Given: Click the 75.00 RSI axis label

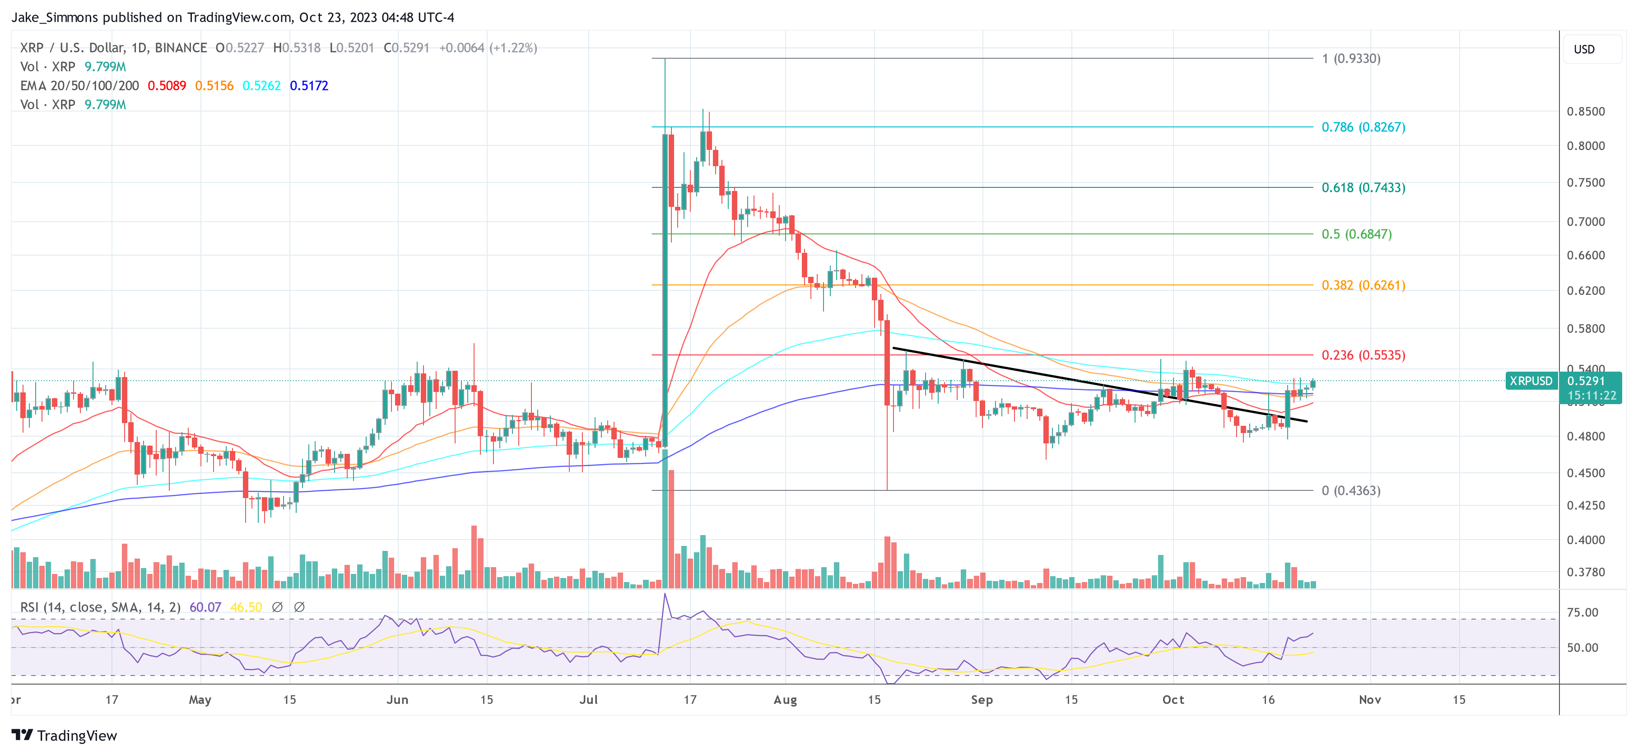Looking at the screenshot, I should (x=1582, y=612).
